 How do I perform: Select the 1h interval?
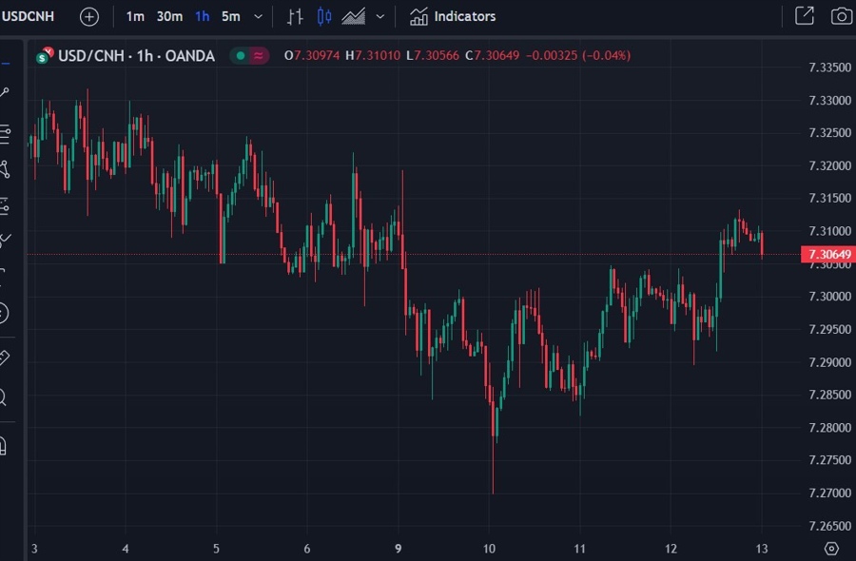click(x=202, y=16)
